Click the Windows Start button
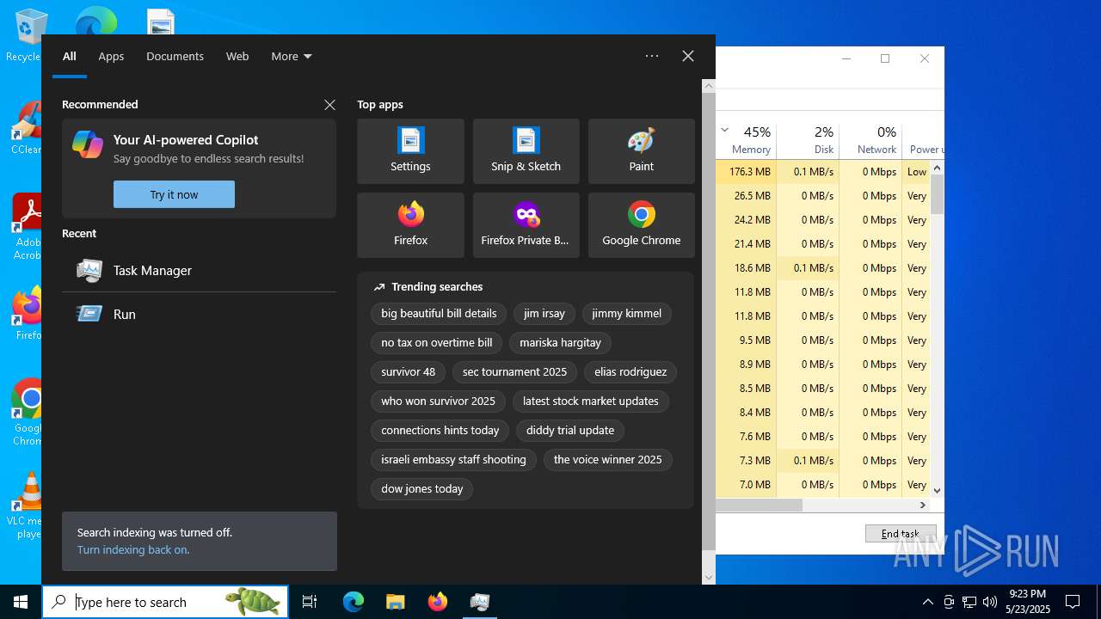 [21, 602]
